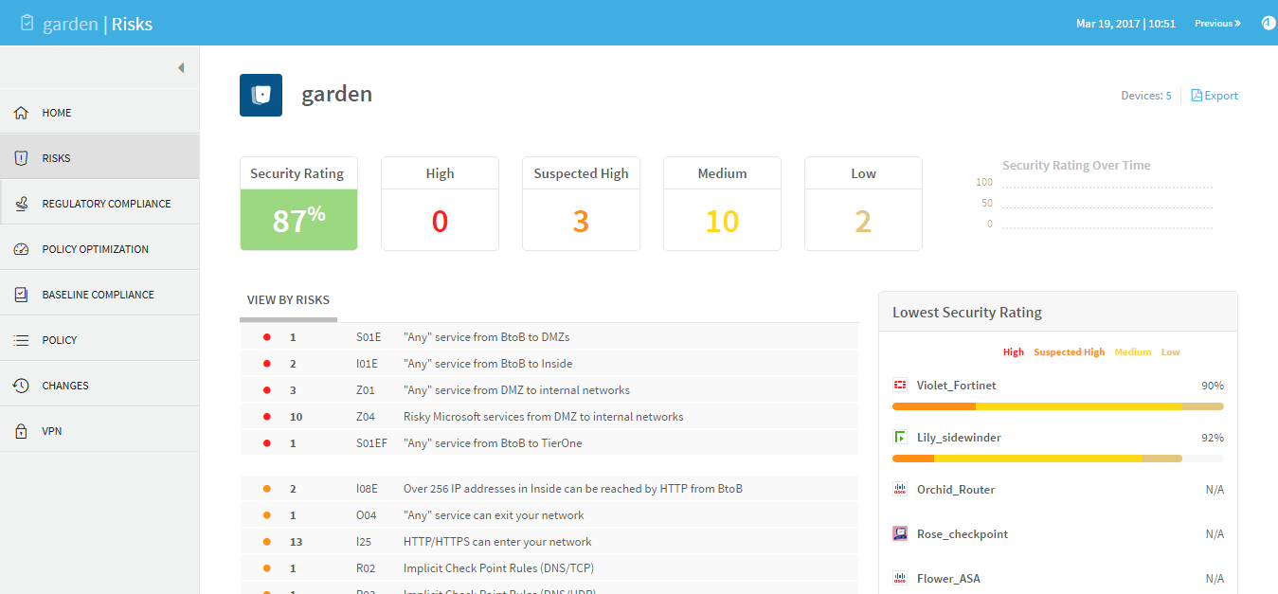
Task: Click the Risks shield icon in sidebar
Action: 21,158
